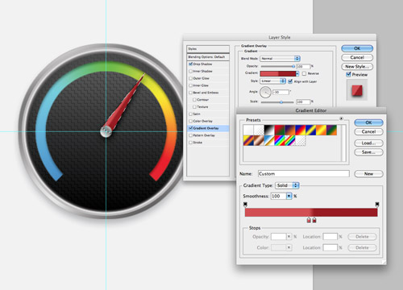This screenshot has width=403, height=290.
Task: Open the Presets flyout menu arrow
Action: pyautogui.click(x=341, y=118)
